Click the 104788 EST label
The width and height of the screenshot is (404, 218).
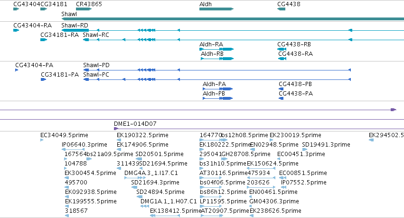click(x=75, y=164)
